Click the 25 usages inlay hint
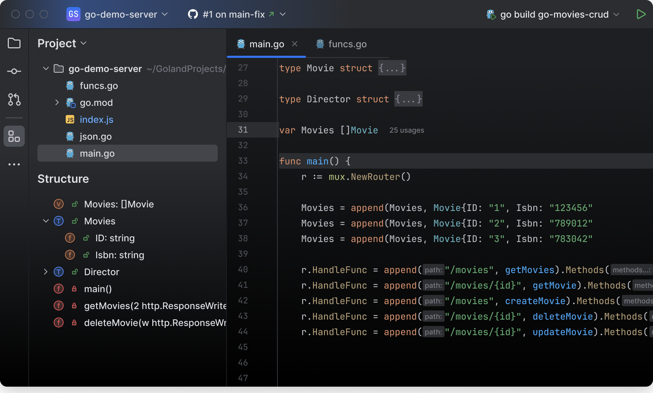 406,130
